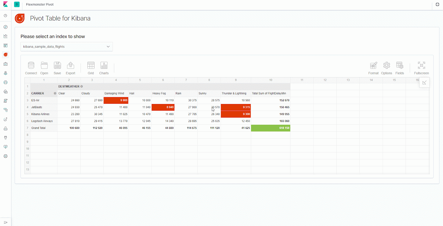
Task: Click red cell with value 9 315
Action: pyautogui.click(x=236, y=107)
